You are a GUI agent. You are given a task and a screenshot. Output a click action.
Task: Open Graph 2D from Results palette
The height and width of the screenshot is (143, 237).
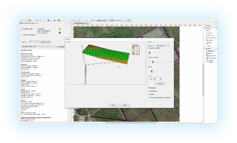(x=211, y=53)
